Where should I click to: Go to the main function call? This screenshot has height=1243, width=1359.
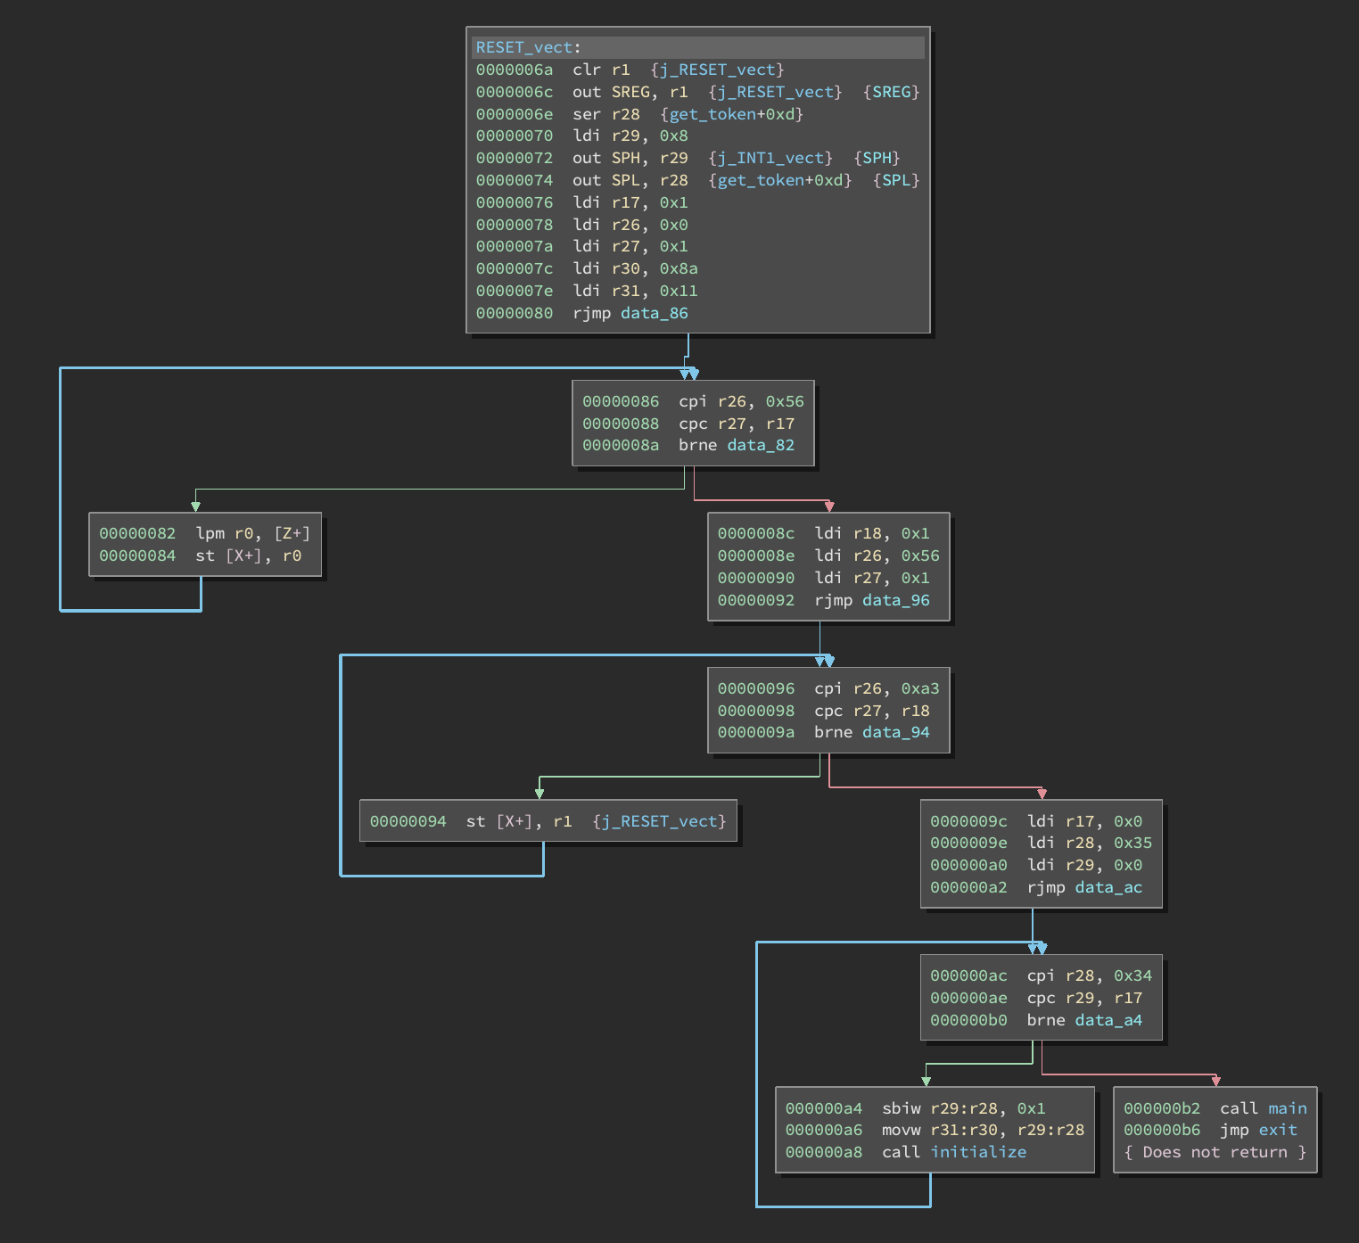[1287, 1108]
